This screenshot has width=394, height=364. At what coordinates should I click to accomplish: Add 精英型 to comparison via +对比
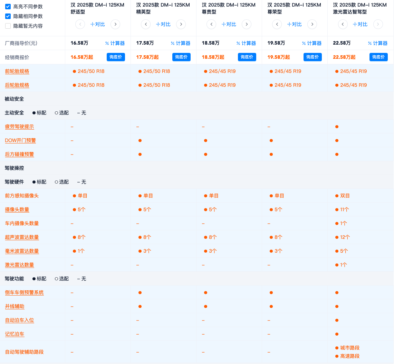(x=163, y=25)
